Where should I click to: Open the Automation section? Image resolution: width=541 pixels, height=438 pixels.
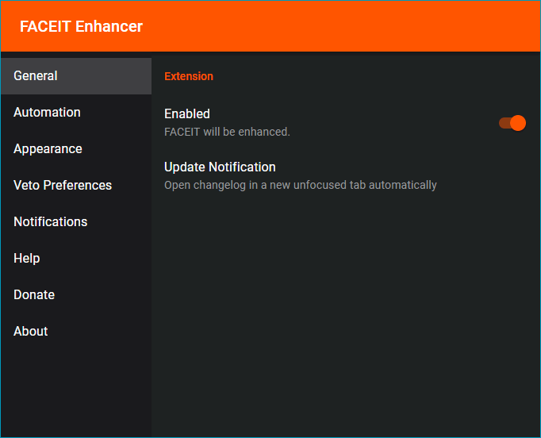(76, 113)
